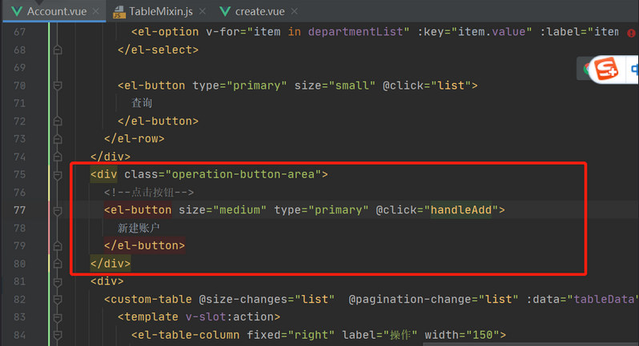Click line number 71 in the gutter
Image resolution: width=639 pixels, height=346 pixels.
(x=19, y=103)
